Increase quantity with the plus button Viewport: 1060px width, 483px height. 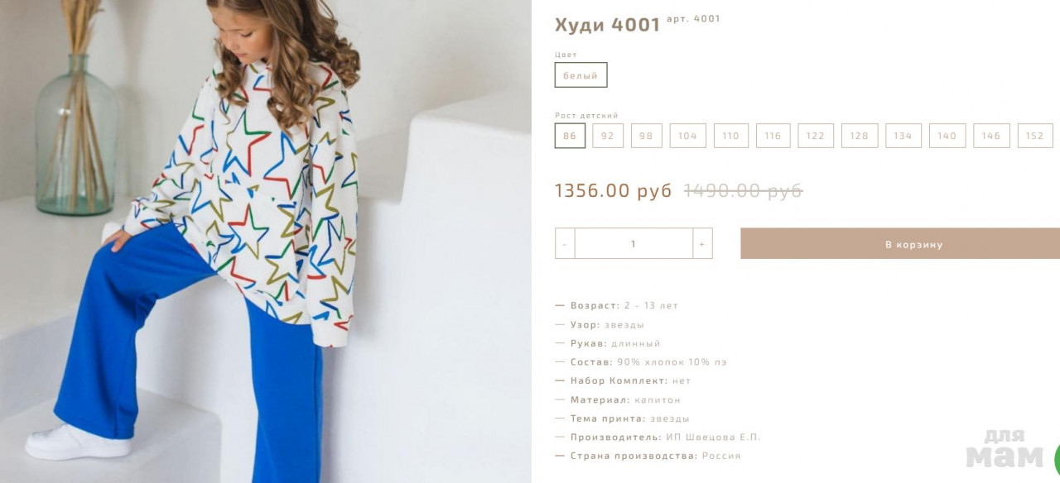[702, 244]
